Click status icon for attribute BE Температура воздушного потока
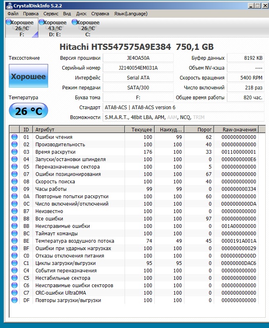Viewport: 269px width, 328px height. coord(14,241)
